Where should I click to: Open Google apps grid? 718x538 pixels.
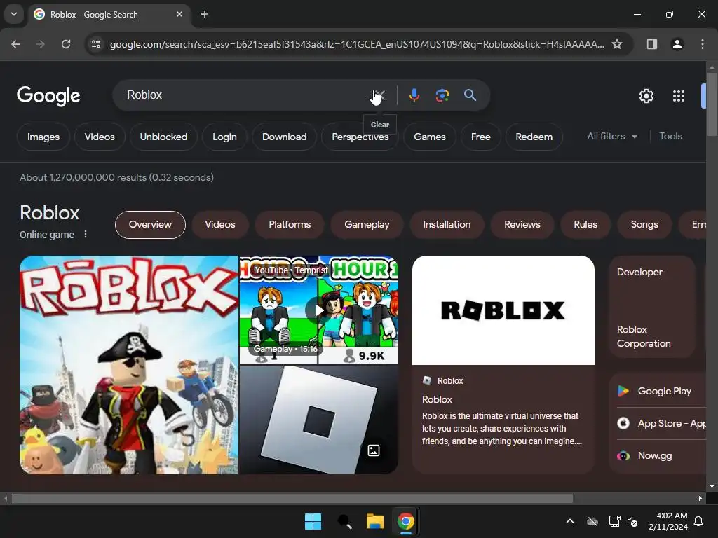click(x=679, y=95)
